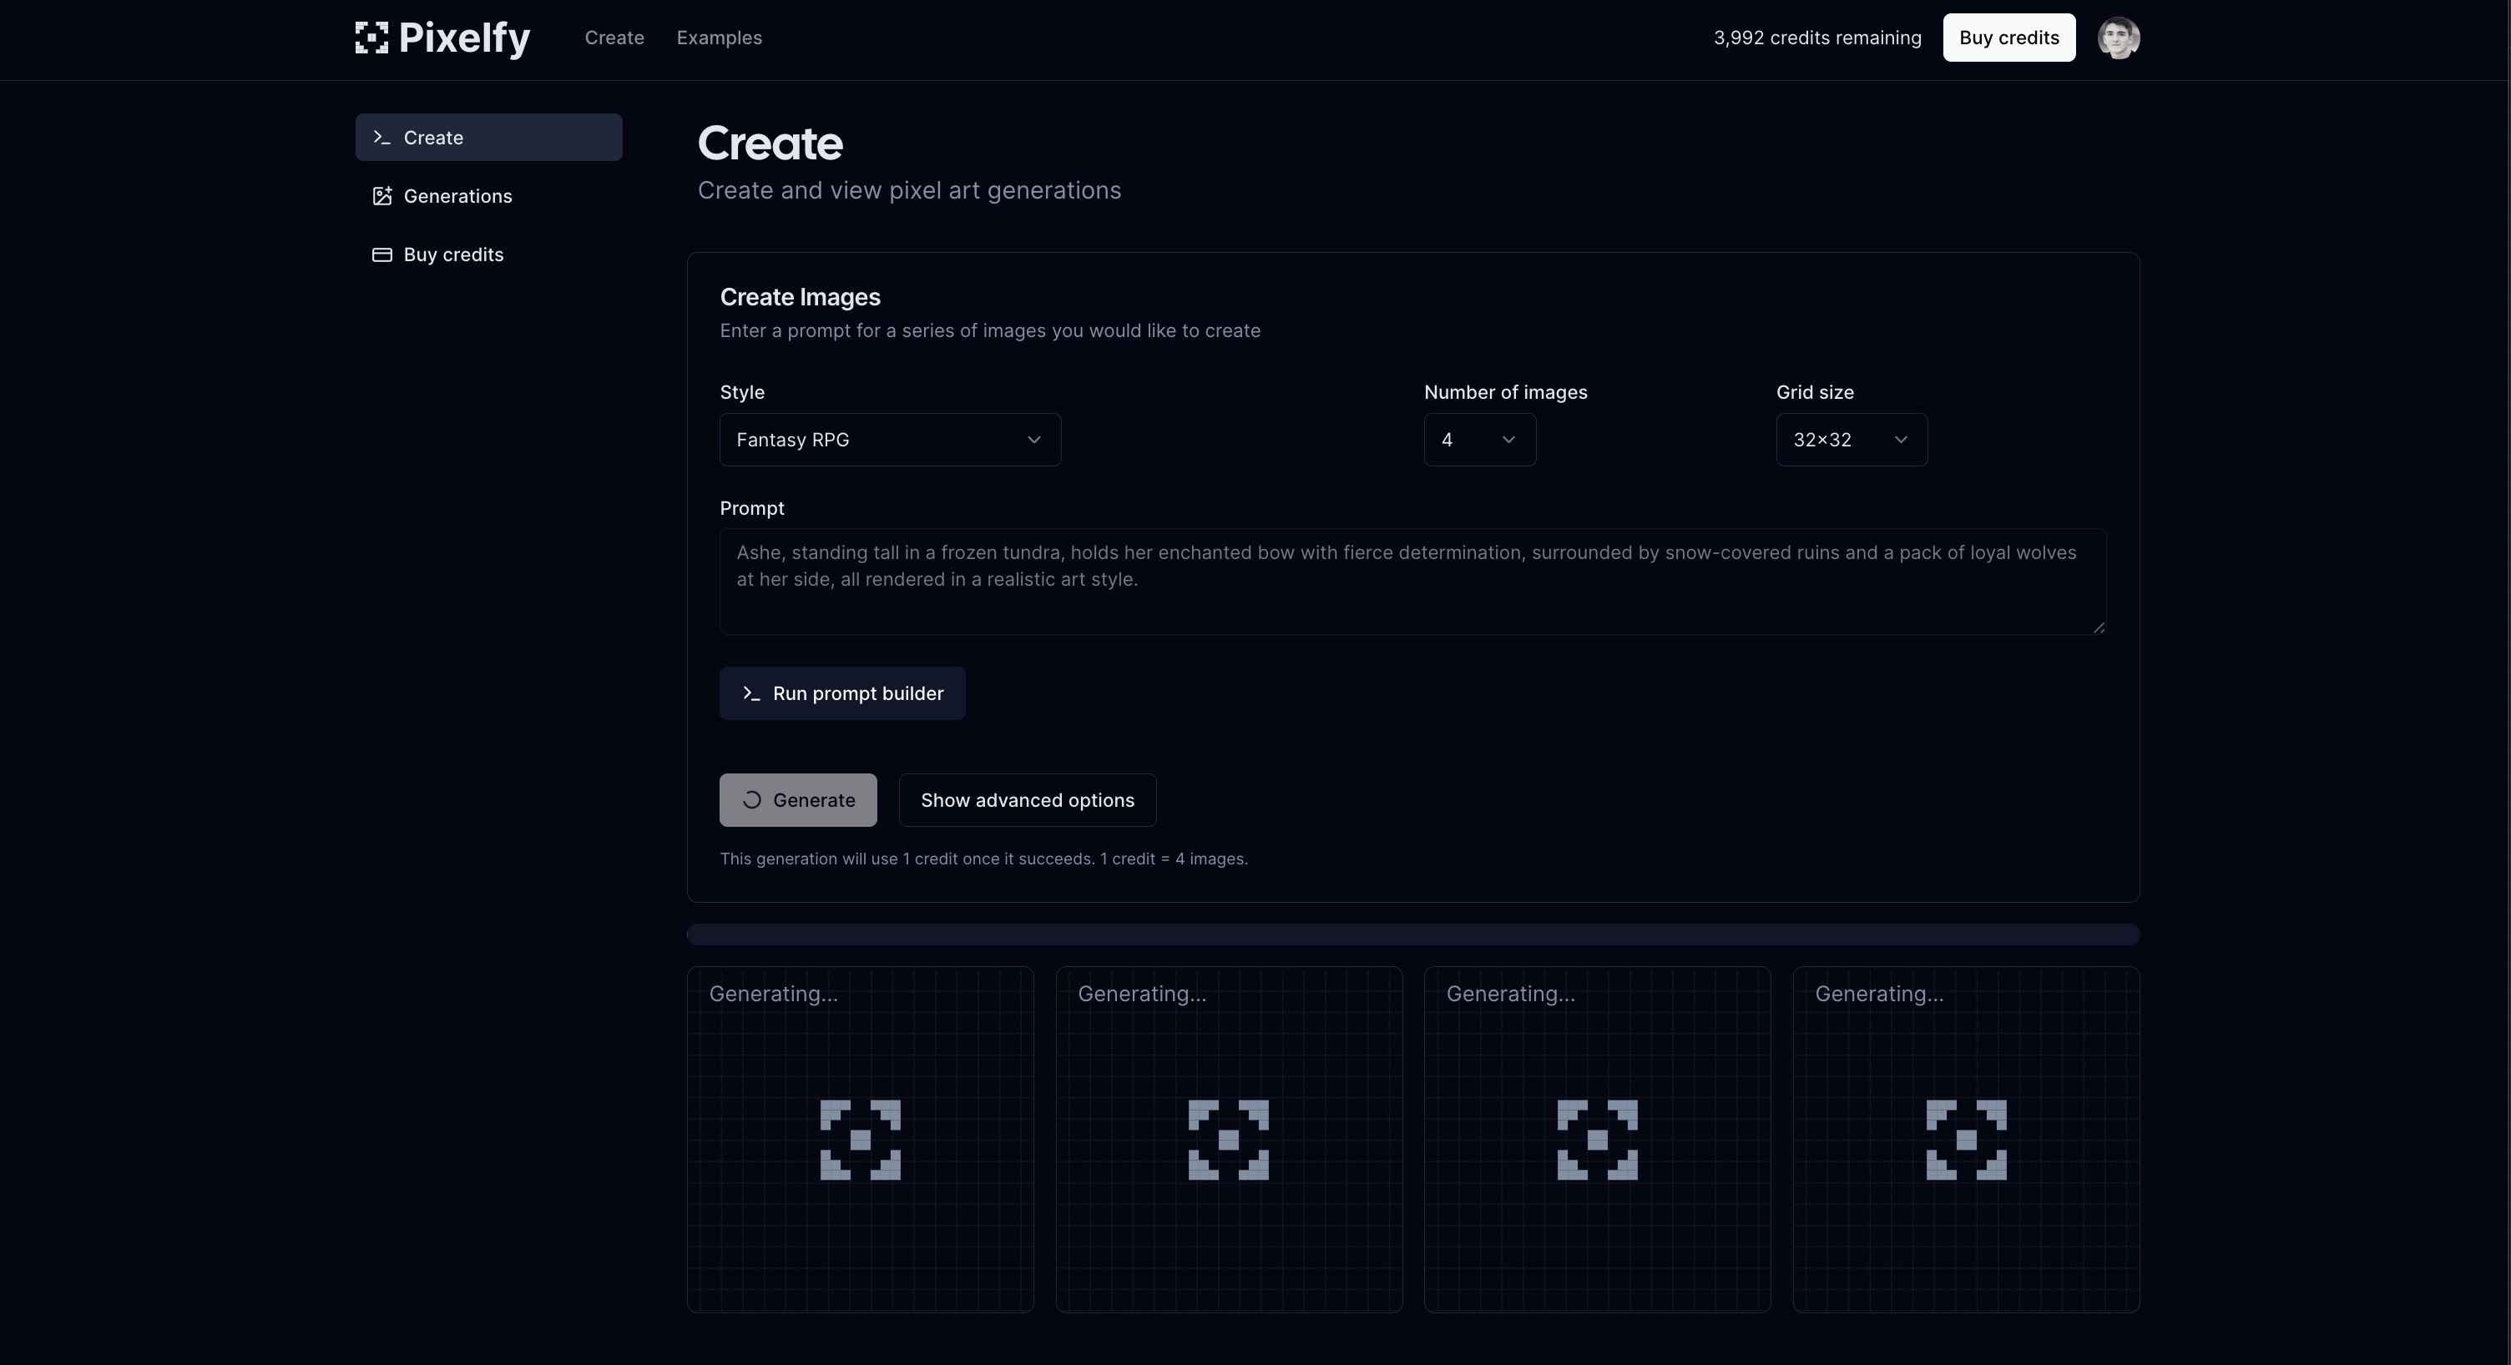Click the prompt textarea resize handle

pos(2099,627)
